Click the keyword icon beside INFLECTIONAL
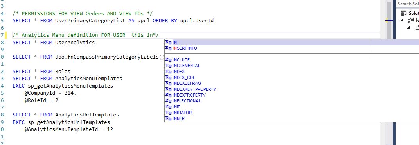 click(x=168, y=101)
